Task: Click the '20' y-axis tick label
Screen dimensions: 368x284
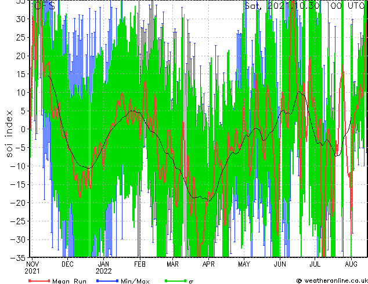Action: point(21,56)
